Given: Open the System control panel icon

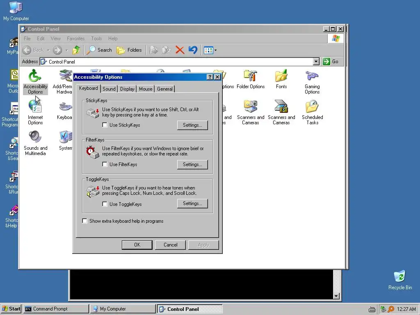Looking at the screenshot, I should (x=65, y=141).
